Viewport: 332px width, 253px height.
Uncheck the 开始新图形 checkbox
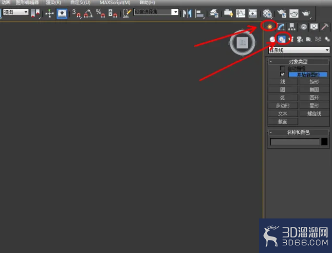click(x=282, y=74)
